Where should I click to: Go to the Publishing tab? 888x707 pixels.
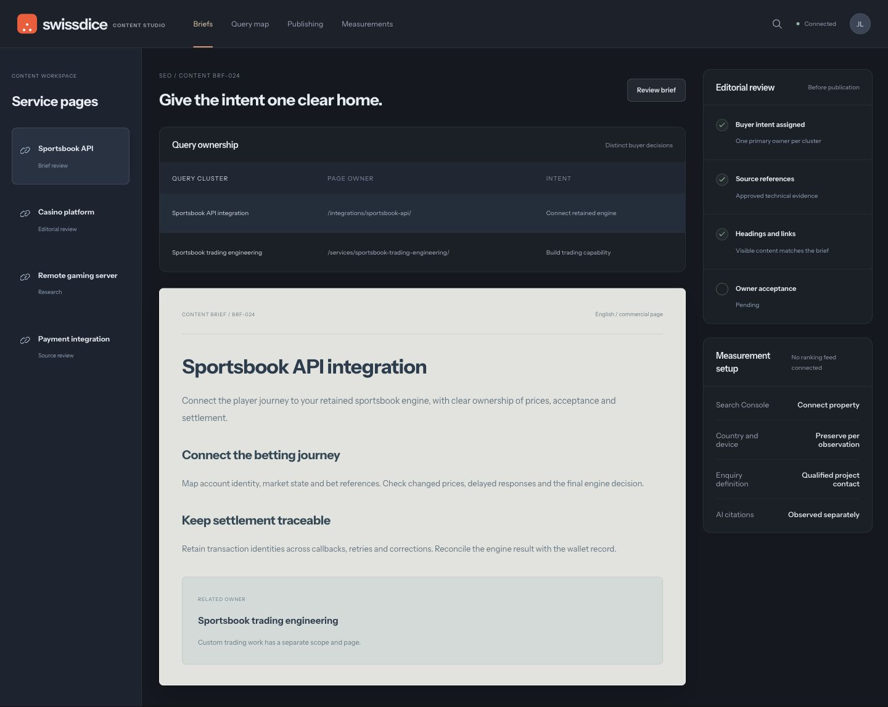coord(305,24)
